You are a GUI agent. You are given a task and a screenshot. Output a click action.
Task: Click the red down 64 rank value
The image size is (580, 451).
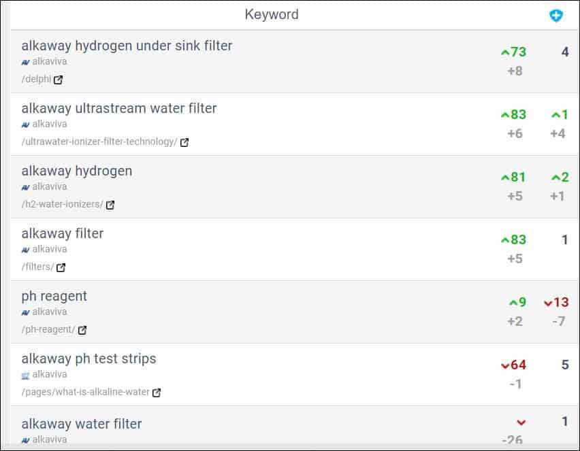514,365
